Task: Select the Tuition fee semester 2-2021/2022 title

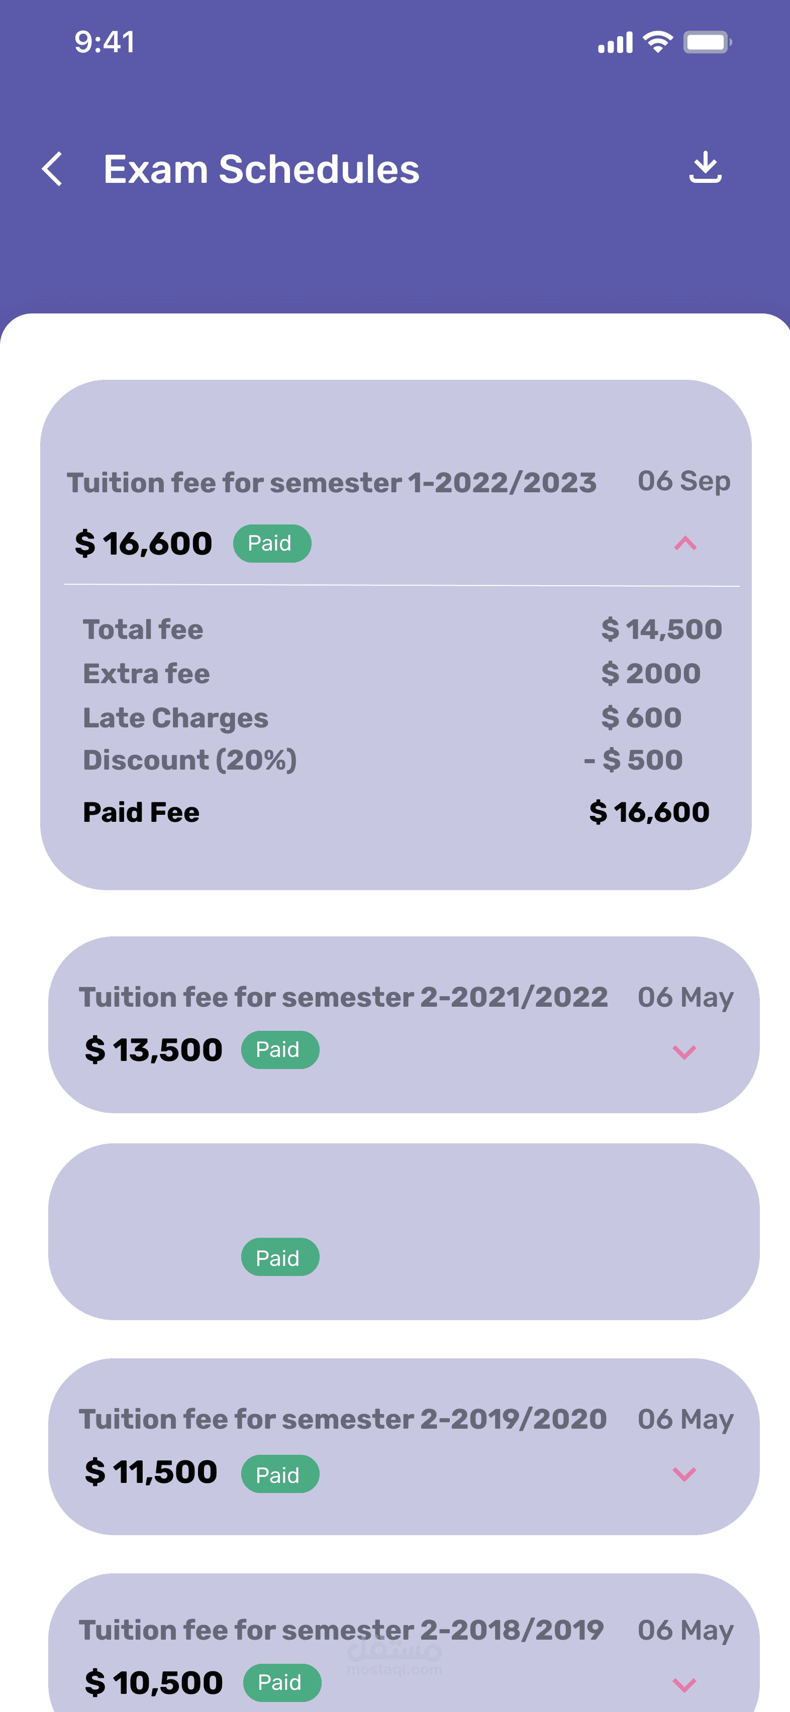Action: pos(343,998)
